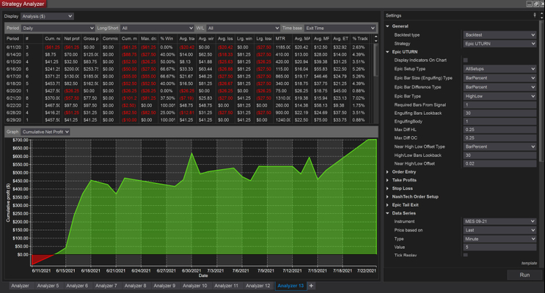This screenshot has width=545, height=293.
Task: Enable Display Indicators On Chart checkbox
Action: click(466, 60)
